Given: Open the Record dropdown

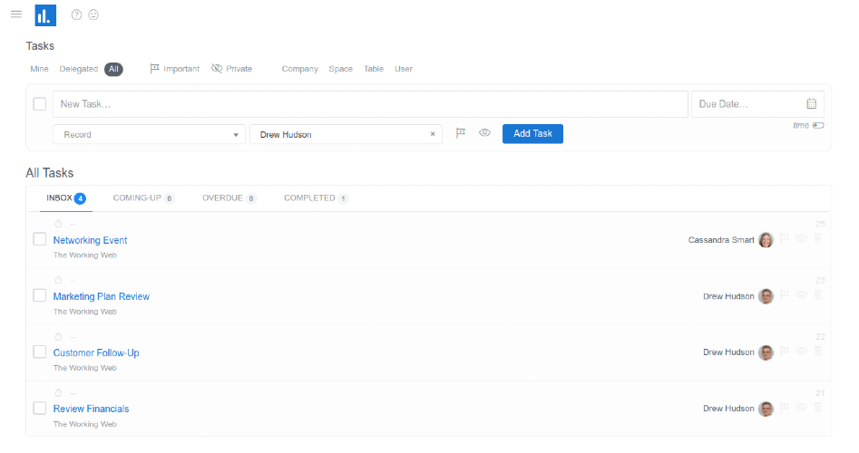Looking at the screenshot, I should click(149, 135).
